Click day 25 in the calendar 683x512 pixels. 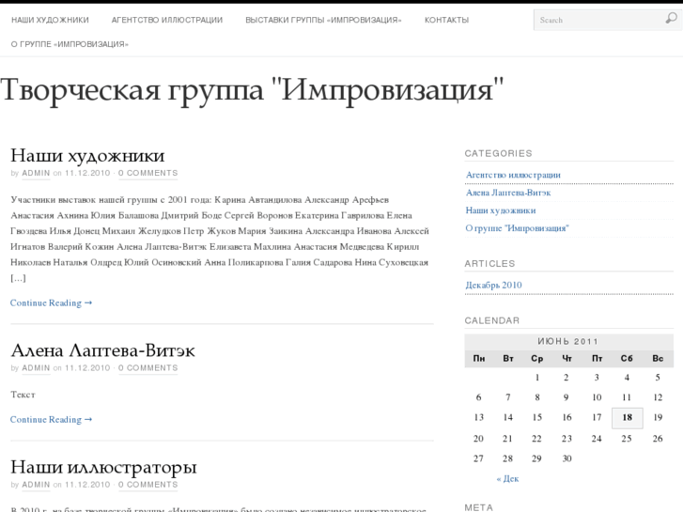(627, 439)
